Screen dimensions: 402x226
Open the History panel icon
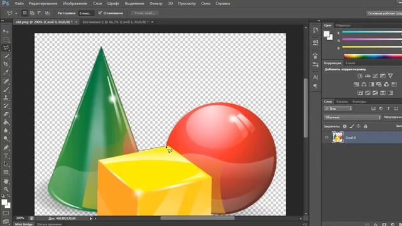pyautogui.click(x=315, y=30)
